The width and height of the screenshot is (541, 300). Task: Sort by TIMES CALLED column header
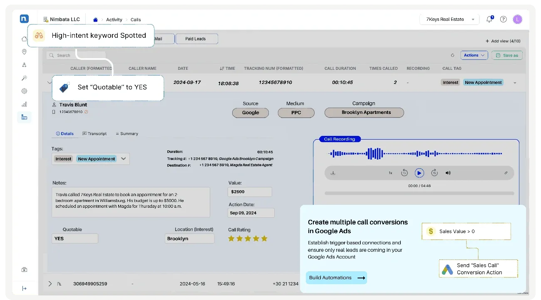[383, 69]
